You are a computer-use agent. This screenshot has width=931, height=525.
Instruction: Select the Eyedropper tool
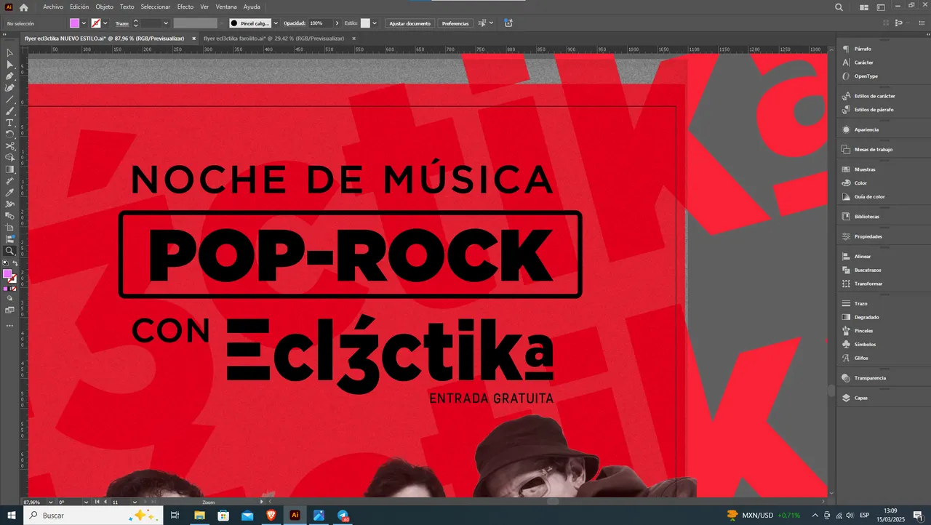click(x=9, y=193)
